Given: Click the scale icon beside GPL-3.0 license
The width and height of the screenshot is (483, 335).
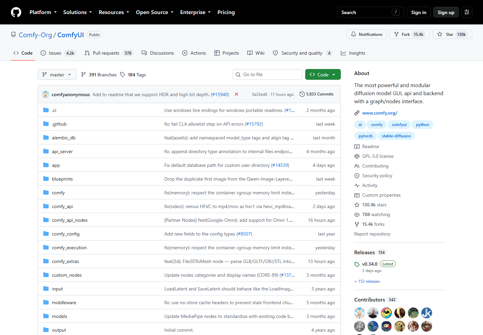Looking at the screenshot, I should point(357,156).
